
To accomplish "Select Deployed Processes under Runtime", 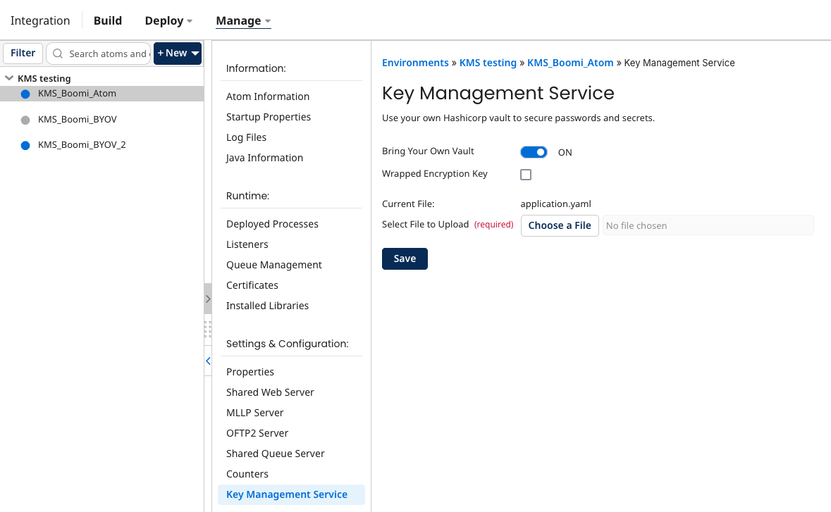I will click(x=272, y=223).
